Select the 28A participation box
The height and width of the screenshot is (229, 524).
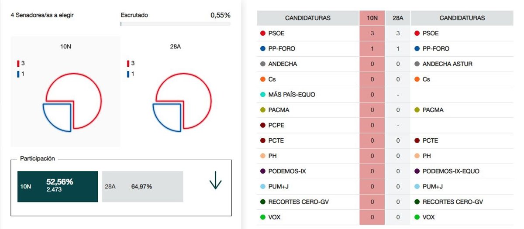point(142,186)
